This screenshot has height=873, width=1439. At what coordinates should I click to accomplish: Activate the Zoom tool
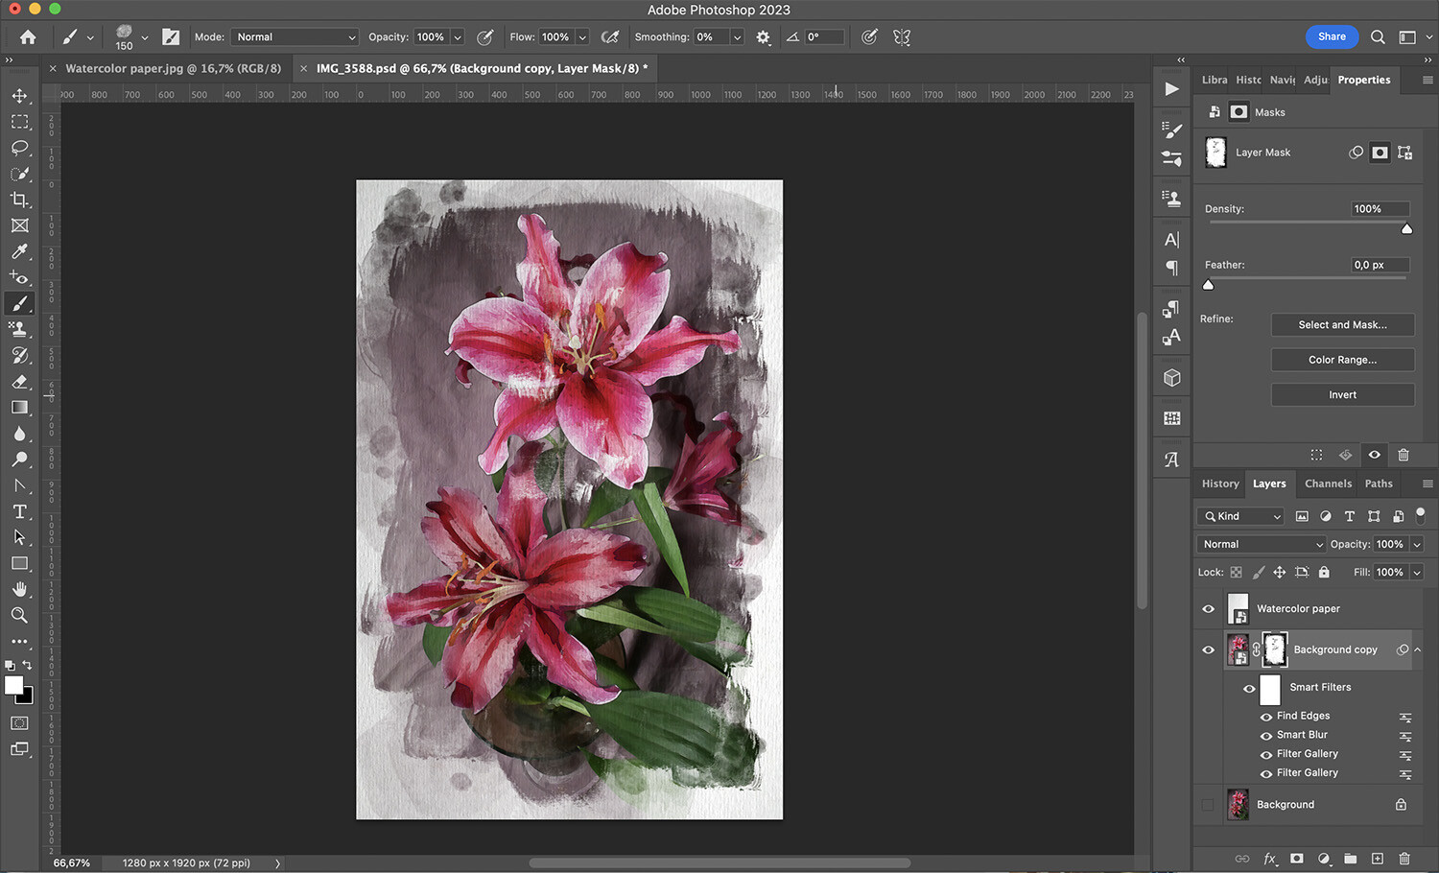(19, 615)
